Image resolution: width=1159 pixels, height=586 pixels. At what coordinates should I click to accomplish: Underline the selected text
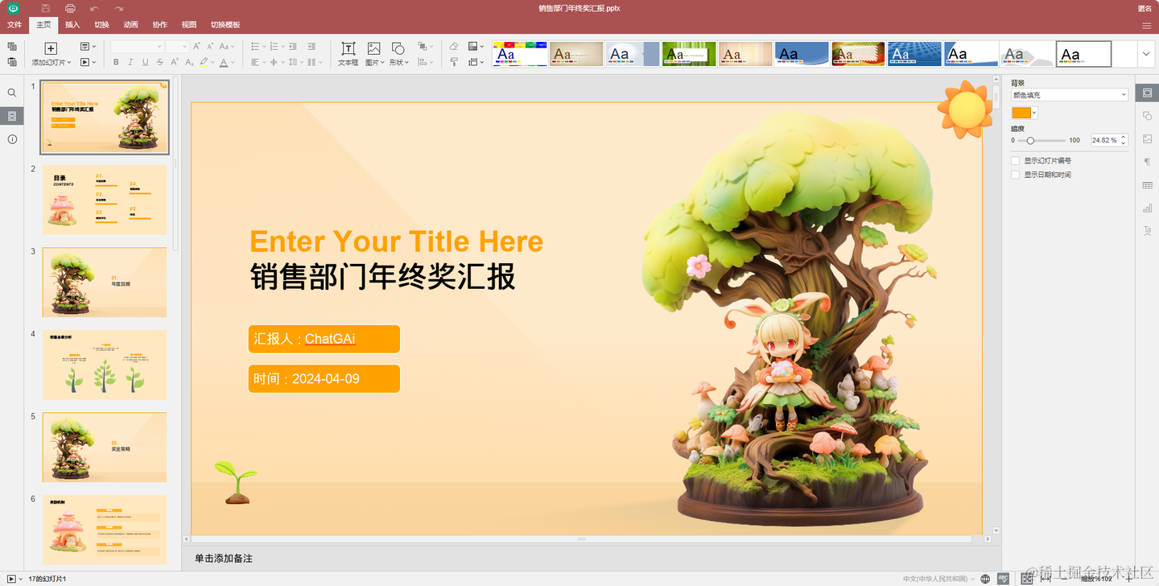[145, 62]
